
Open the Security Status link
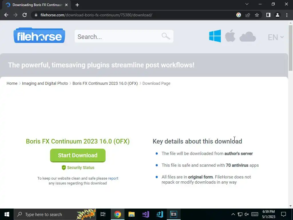(x=78, y=168)
